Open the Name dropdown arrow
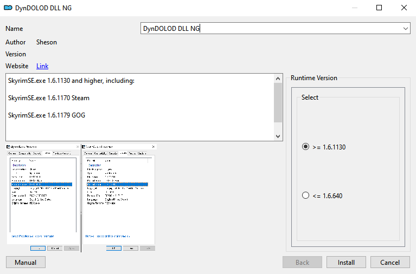 405,28
